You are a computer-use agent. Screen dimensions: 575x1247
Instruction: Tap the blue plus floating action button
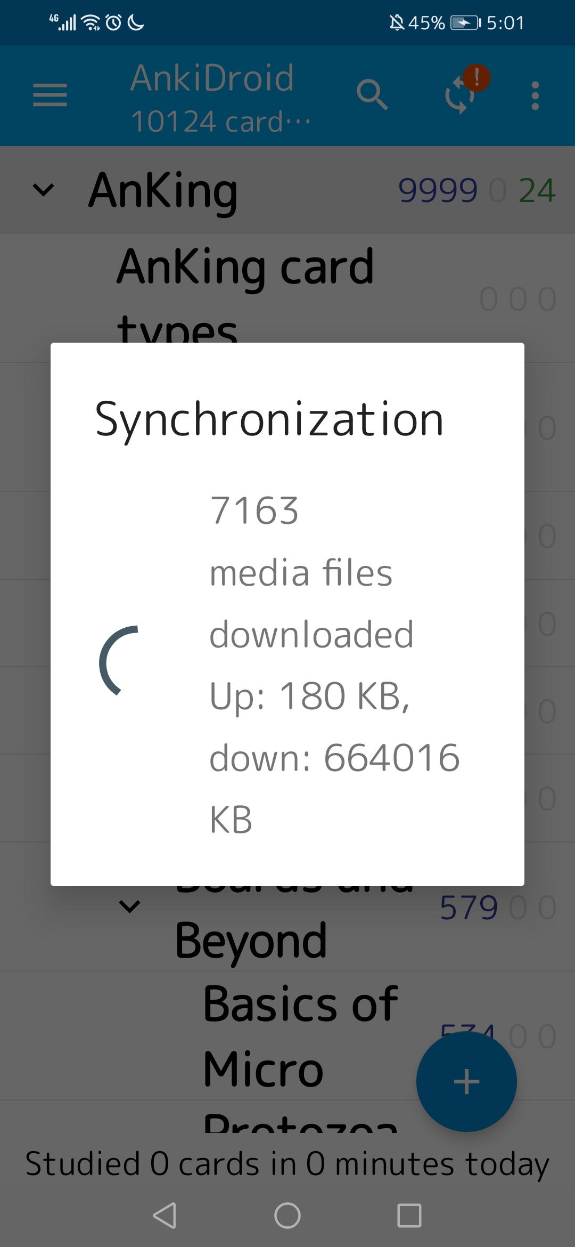[x=467, y=1081]
